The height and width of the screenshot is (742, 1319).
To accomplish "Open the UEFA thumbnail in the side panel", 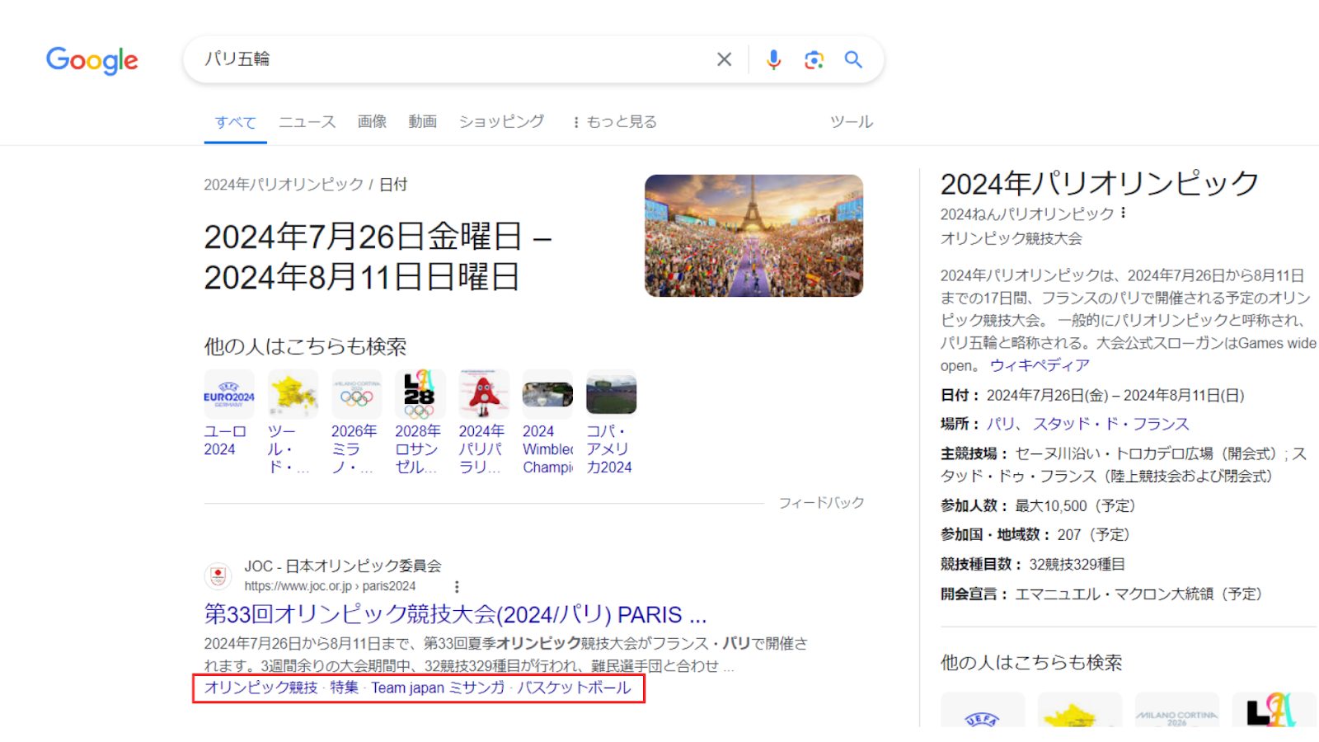I will tap(983, 710).
